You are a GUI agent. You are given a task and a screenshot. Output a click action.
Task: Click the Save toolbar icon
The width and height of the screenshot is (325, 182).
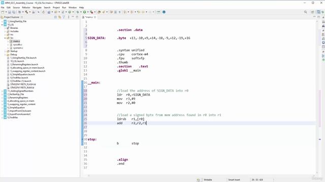point(10,12)
